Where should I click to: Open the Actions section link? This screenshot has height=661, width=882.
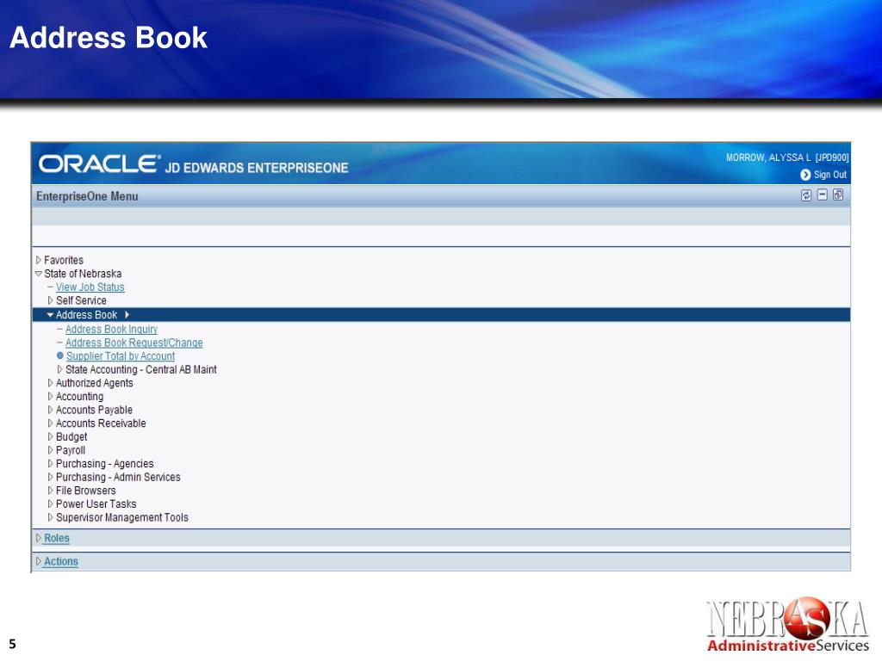[61, 561]
